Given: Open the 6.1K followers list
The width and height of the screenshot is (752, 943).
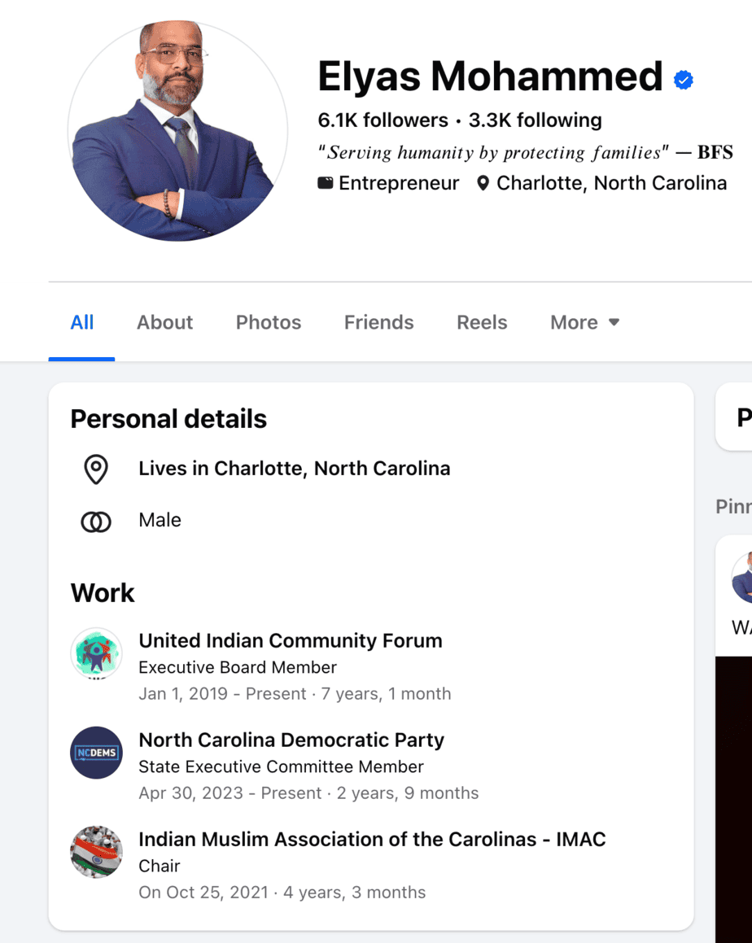Looking at the screenshot, I should pyautogui.click(x=383, y=120).
